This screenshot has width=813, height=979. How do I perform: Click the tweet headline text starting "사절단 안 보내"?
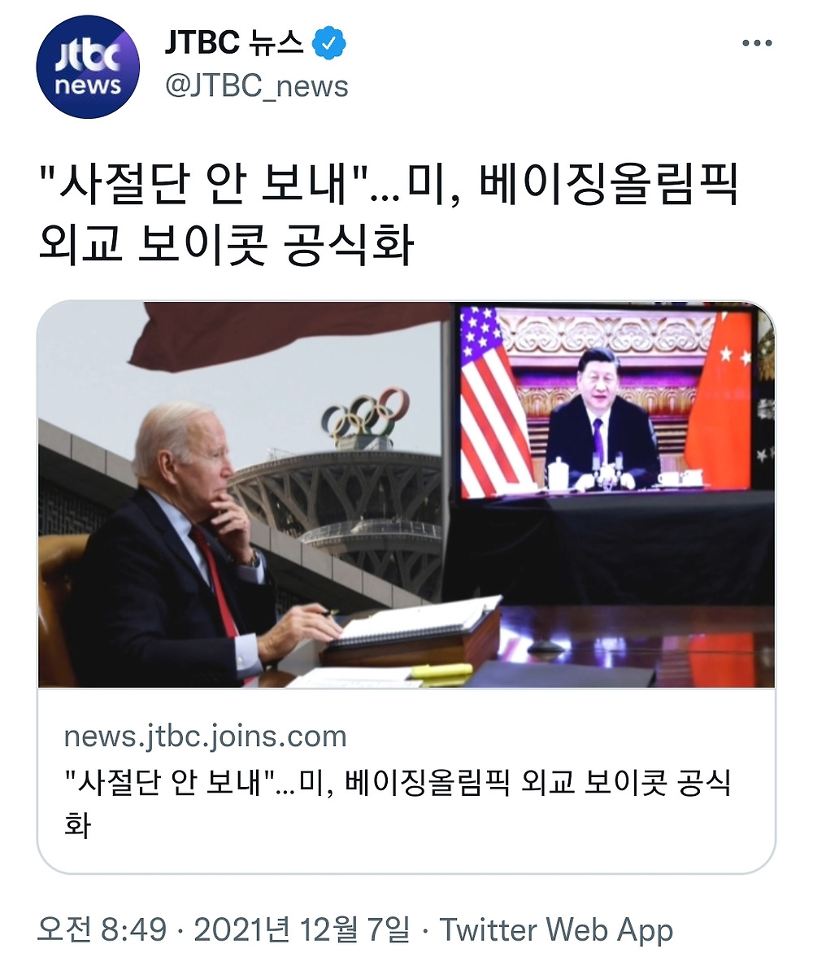coord(389,186)
